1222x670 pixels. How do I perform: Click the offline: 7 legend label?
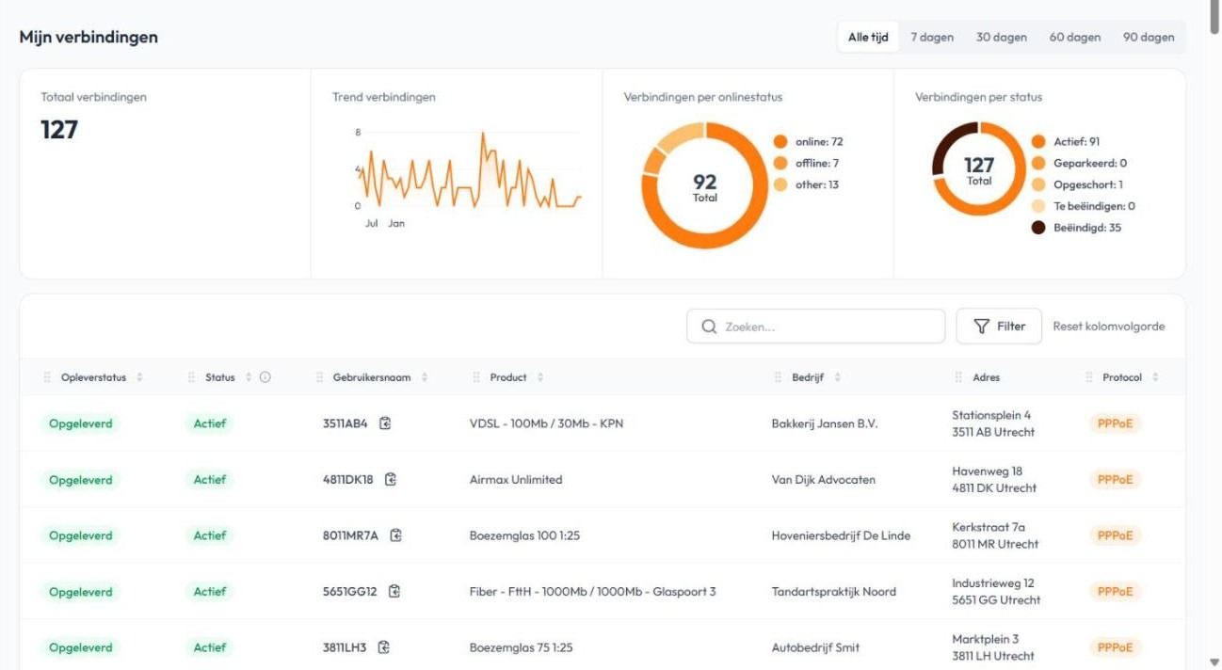tap(817, 164)
